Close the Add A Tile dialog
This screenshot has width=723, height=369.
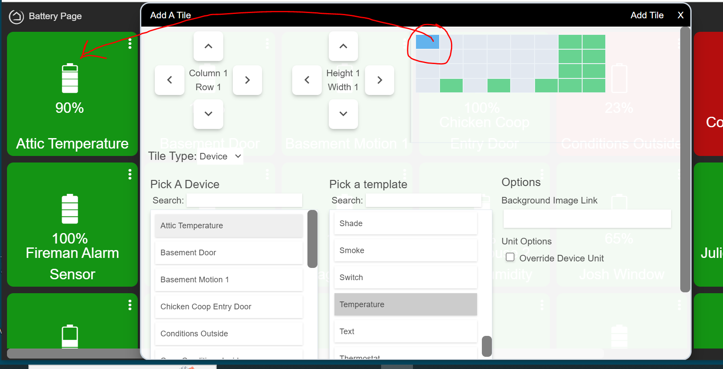[680, 15]
